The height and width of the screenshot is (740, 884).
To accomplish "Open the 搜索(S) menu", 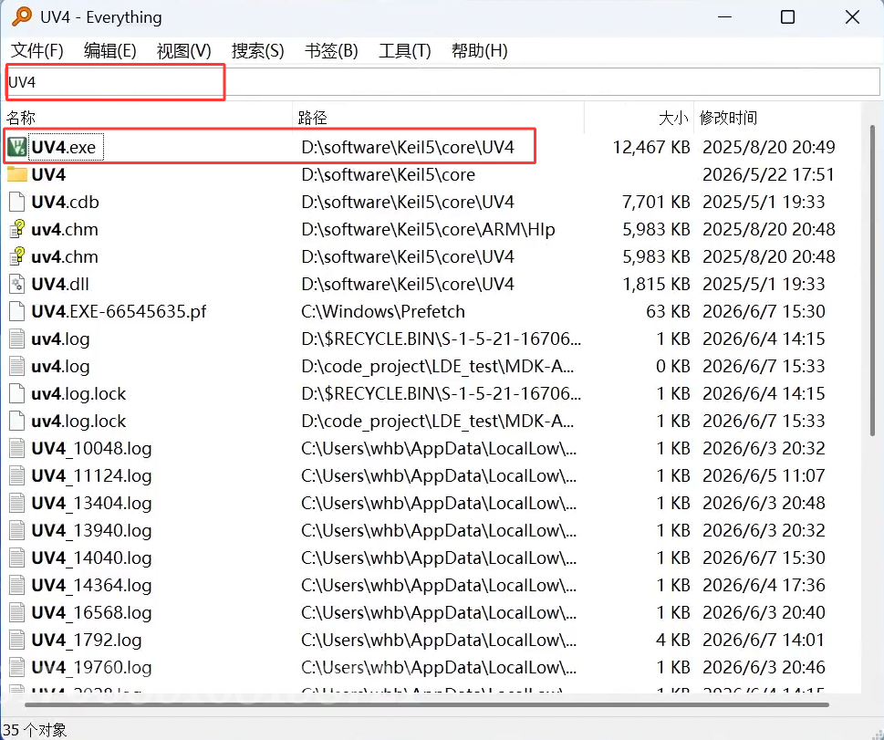I will (x=257, y=51).
